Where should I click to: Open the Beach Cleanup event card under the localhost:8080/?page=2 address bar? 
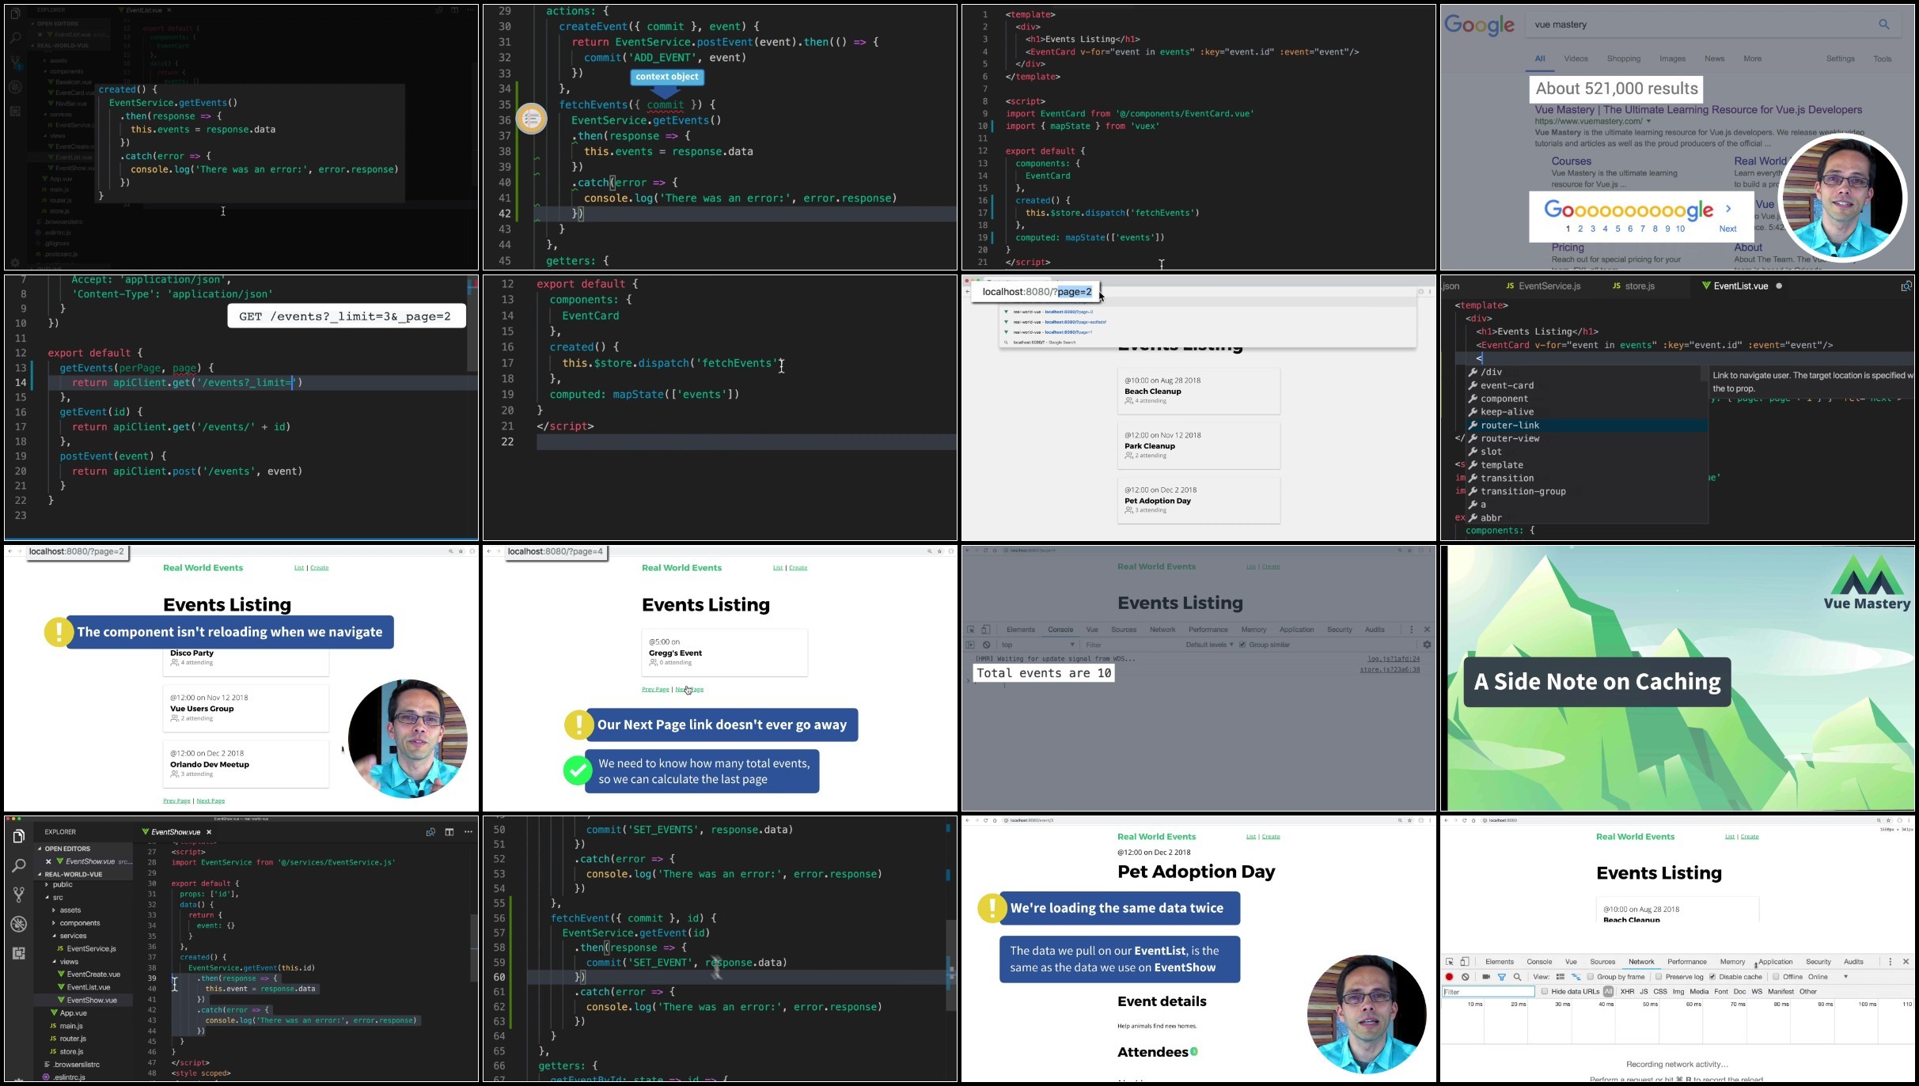click(x=1198, y=391)
